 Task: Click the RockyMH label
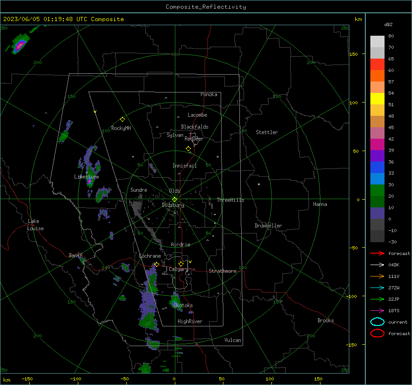click(121, 128)
